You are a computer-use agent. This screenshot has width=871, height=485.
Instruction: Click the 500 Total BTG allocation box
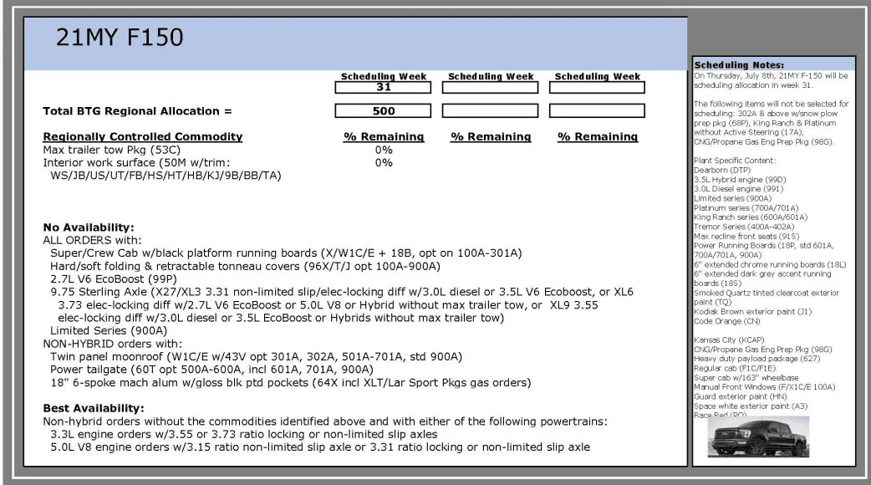click(383, 110)
